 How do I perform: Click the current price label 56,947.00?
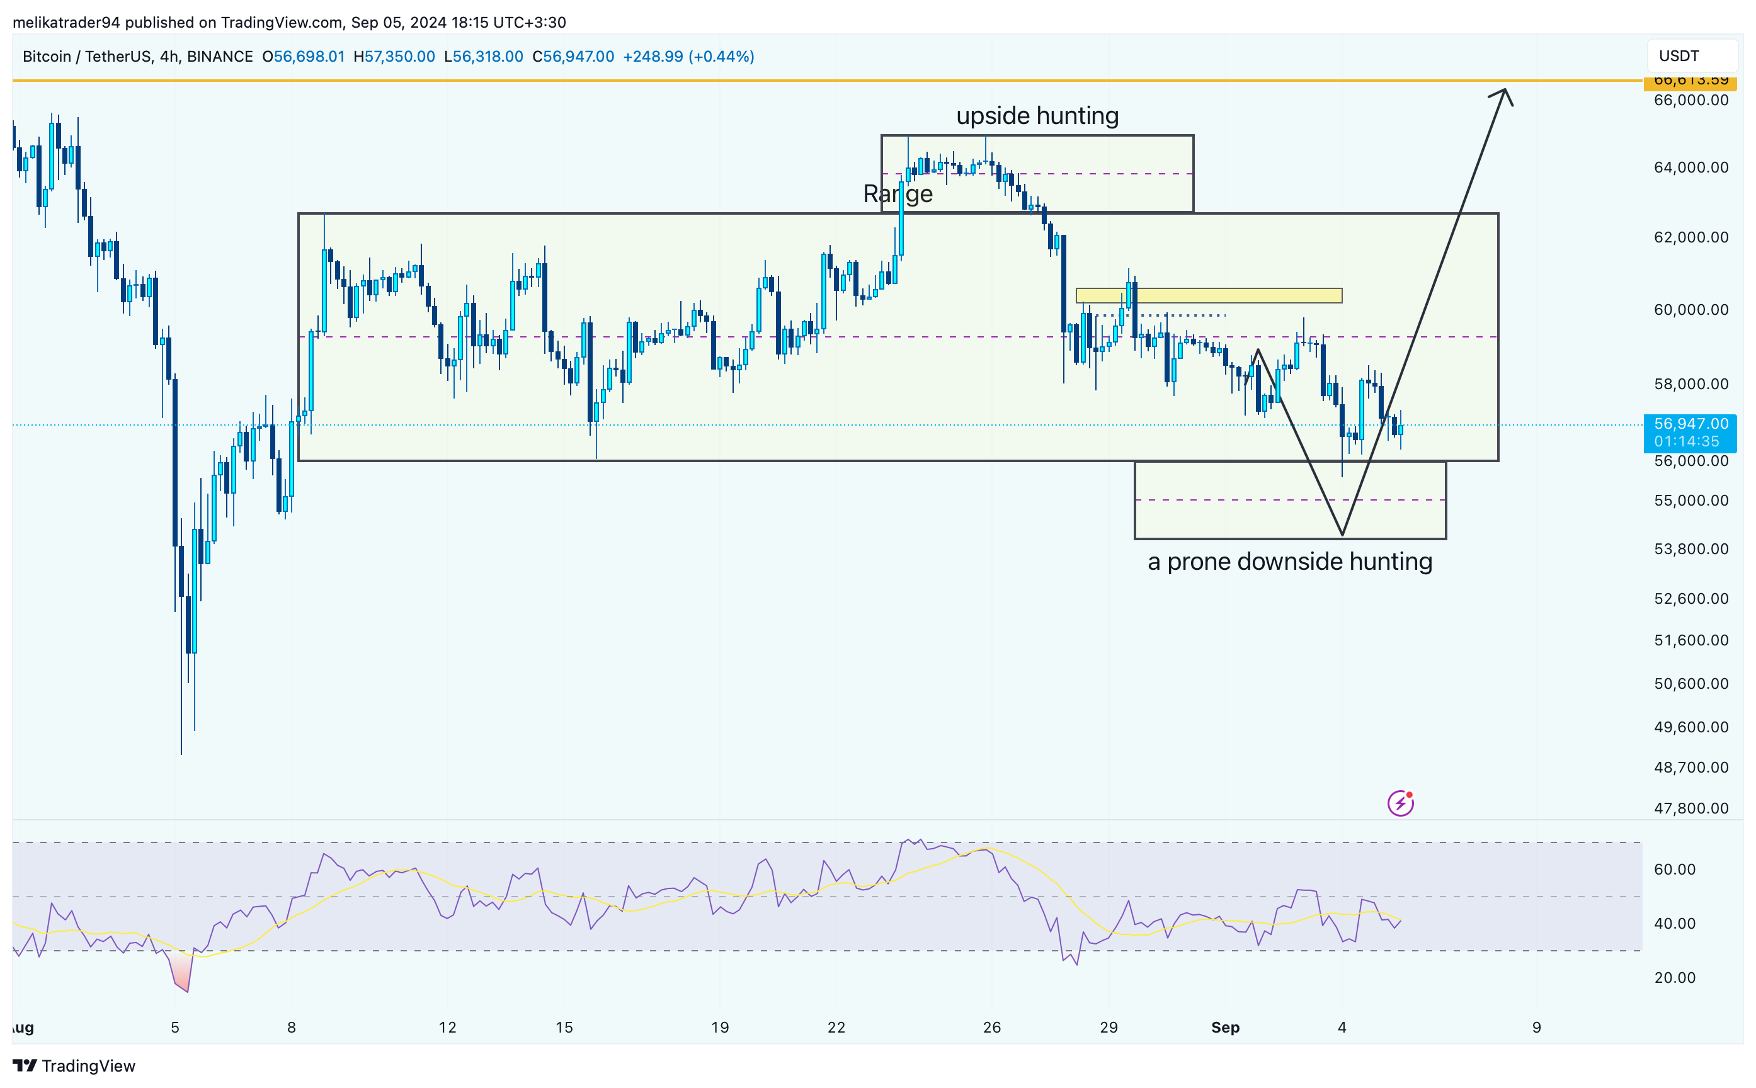tap(1690, 424)
